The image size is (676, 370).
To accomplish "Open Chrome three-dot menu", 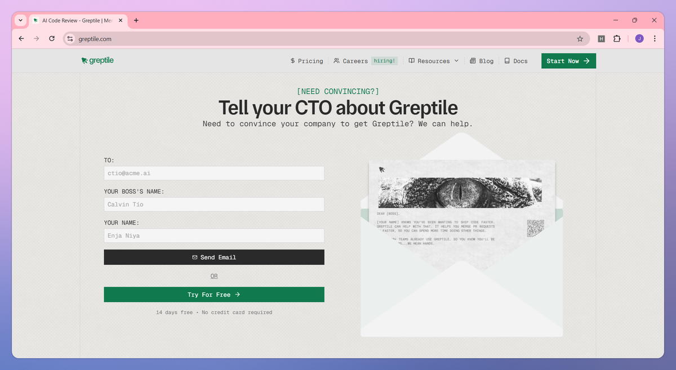I will [x=655, y=39].
